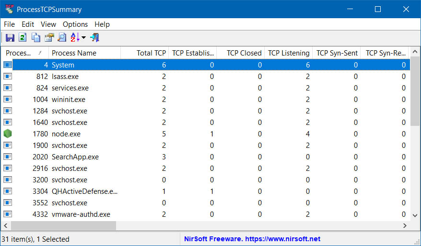Click the icon beside vmware-authd.exe
421x246 pixels.
[x=8, y=214]
